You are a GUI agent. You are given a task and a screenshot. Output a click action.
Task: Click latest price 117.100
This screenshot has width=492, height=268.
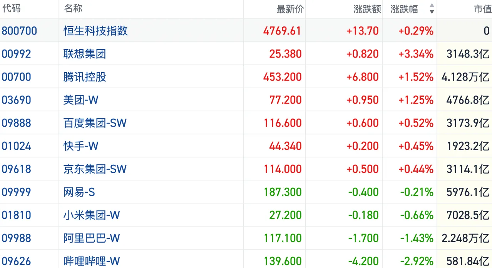(283, 238)
